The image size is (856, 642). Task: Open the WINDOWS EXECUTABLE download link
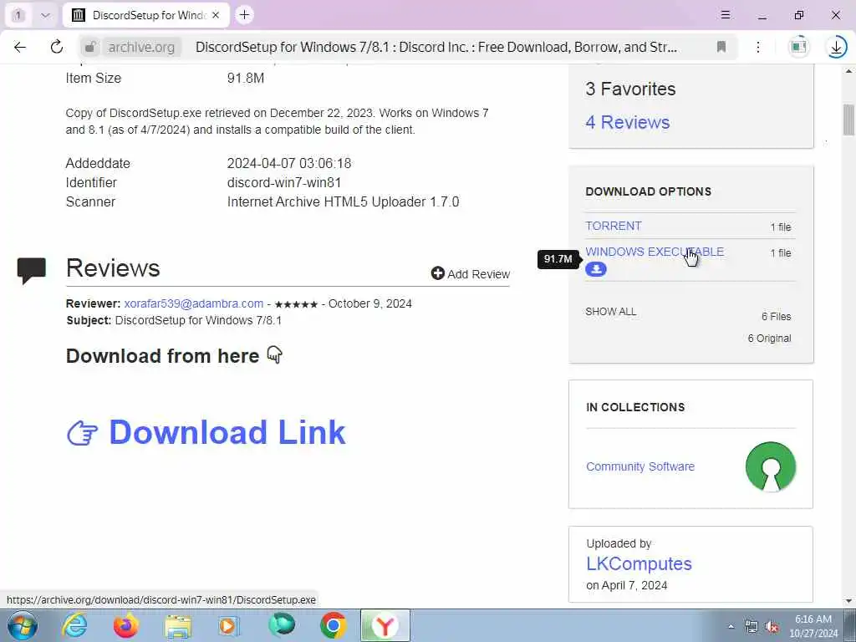tap(655, 252)
